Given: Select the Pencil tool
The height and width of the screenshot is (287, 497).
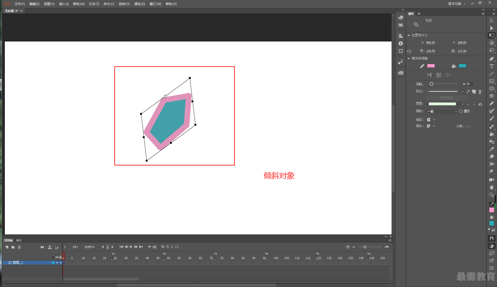Looking at the screenshot, I should pos(492,103).
